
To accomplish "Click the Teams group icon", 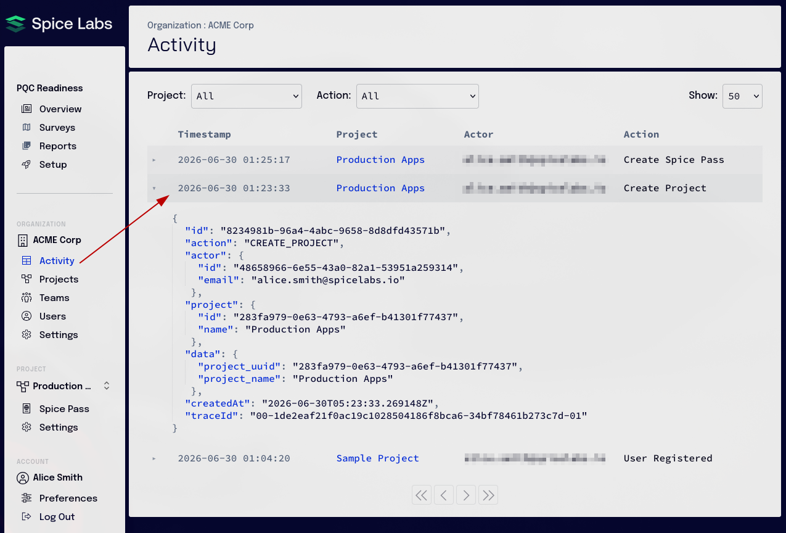I will pyautogui.click(x=27, y=298).
